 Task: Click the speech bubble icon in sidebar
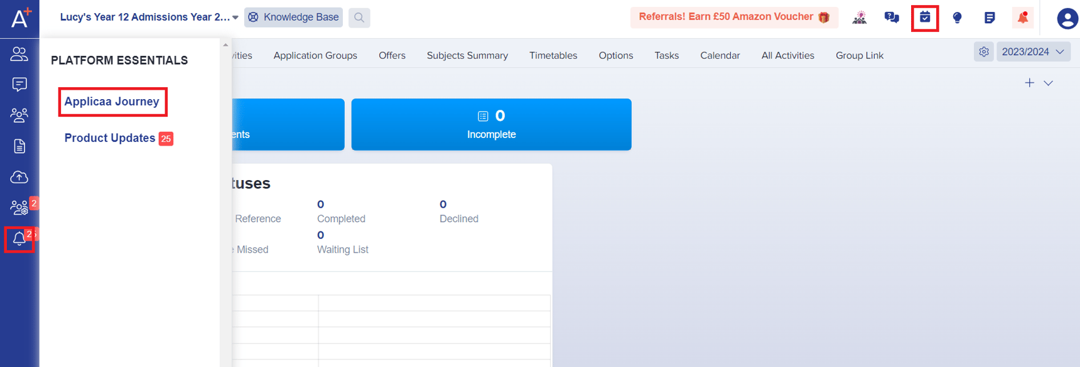pyautogui.click(x=19, y=84)
